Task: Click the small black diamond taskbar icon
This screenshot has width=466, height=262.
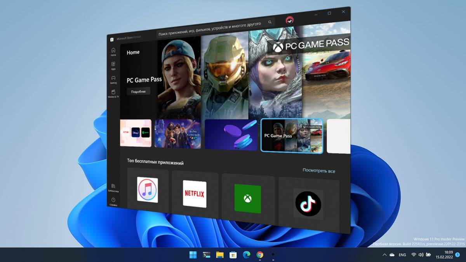Action: point(273,255)
